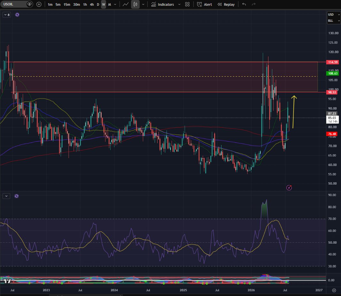Click the 98.53 red price label

pyautogui.click(x=332, y=92)
